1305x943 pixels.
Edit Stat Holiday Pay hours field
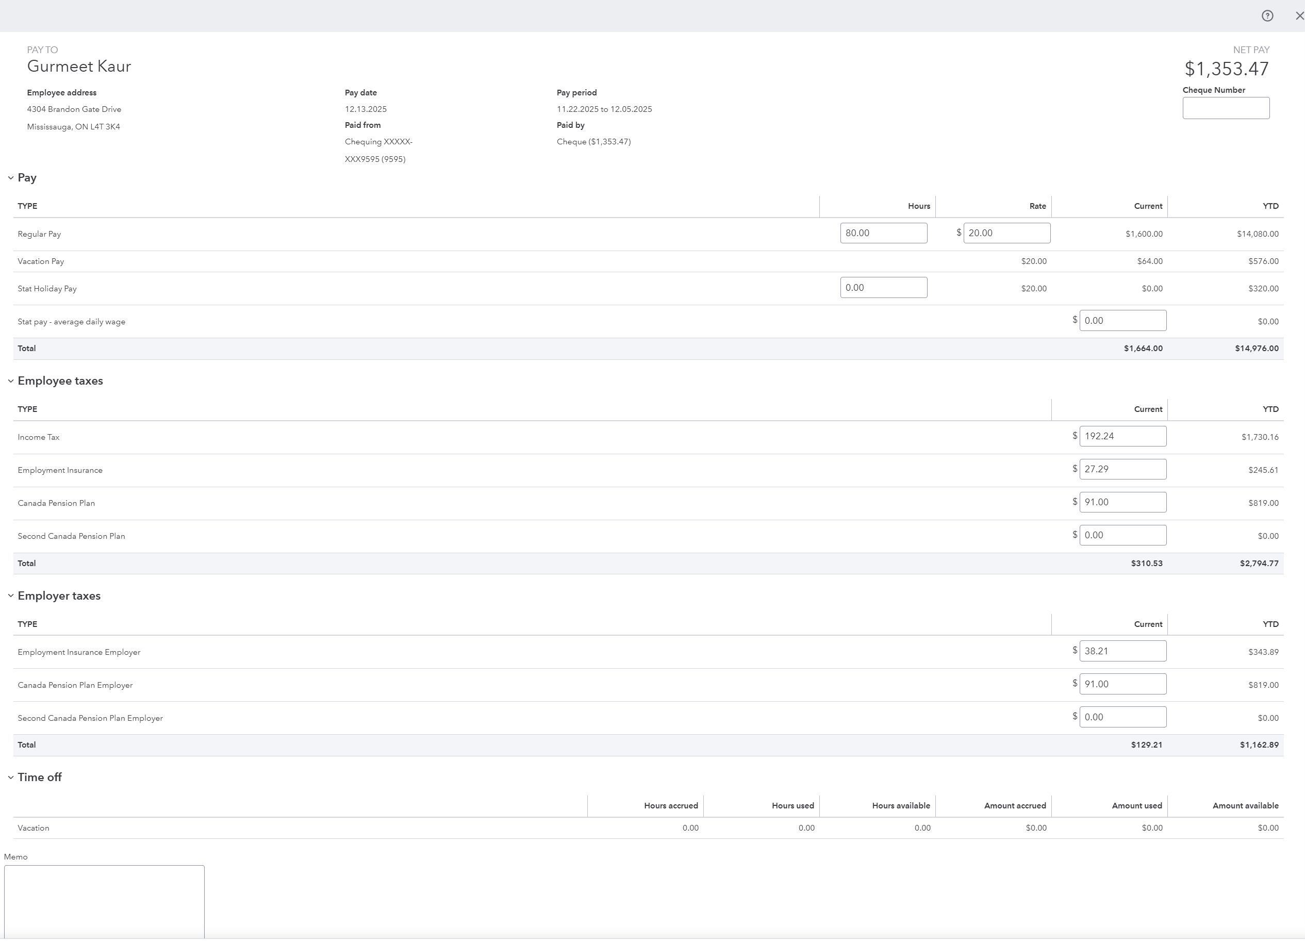point(883,288)
